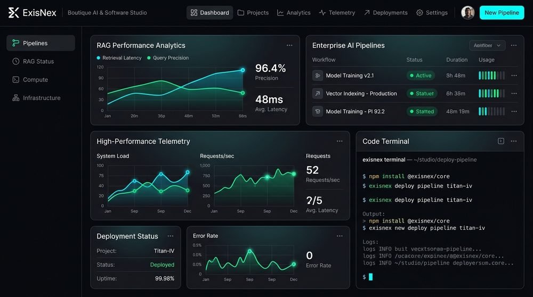This screenshot has height=297, width=533.
Task: Click the Telemetry pulse icon
Action: (322, 13)
